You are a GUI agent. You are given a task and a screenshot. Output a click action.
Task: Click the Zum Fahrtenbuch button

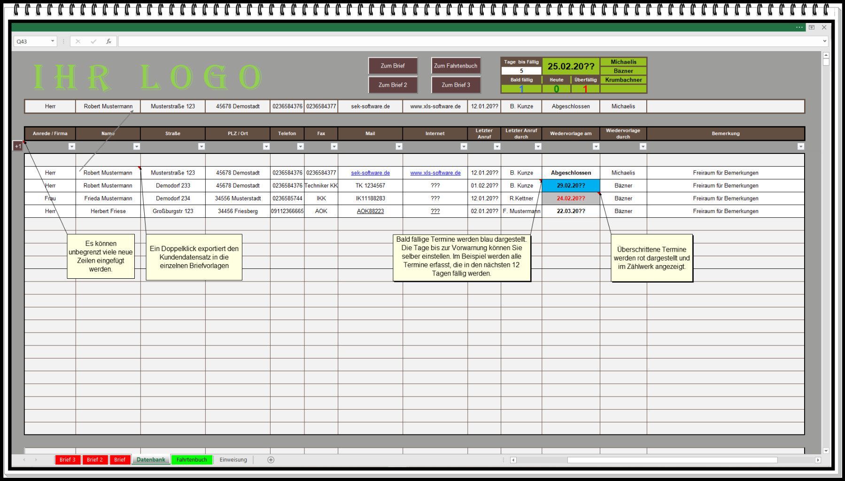pyautogui.click(x=455, y=66)
